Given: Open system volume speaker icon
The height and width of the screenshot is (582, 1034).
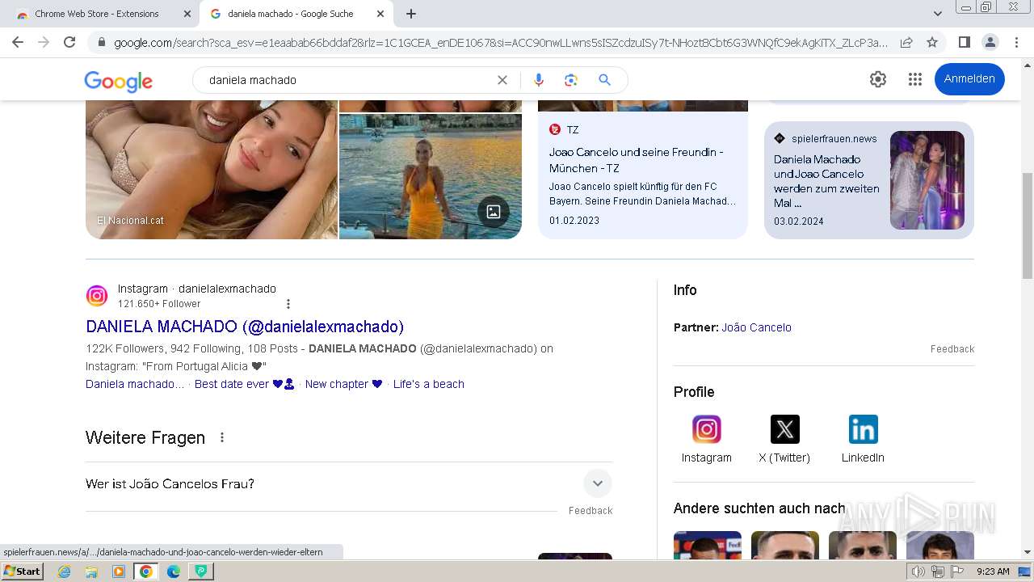Looking at the screenshot, I should [x=918, y=571].
